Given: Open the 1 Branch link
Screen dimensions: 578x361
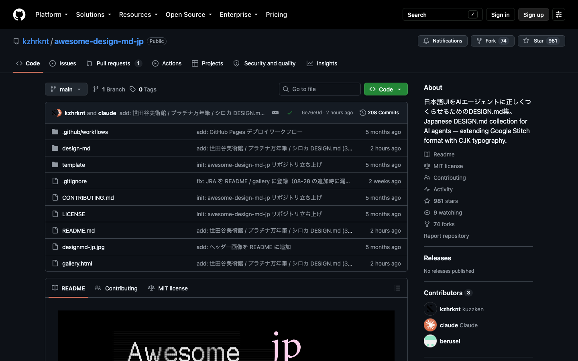Looking at the screenshot, I should [x=109, y=89].
